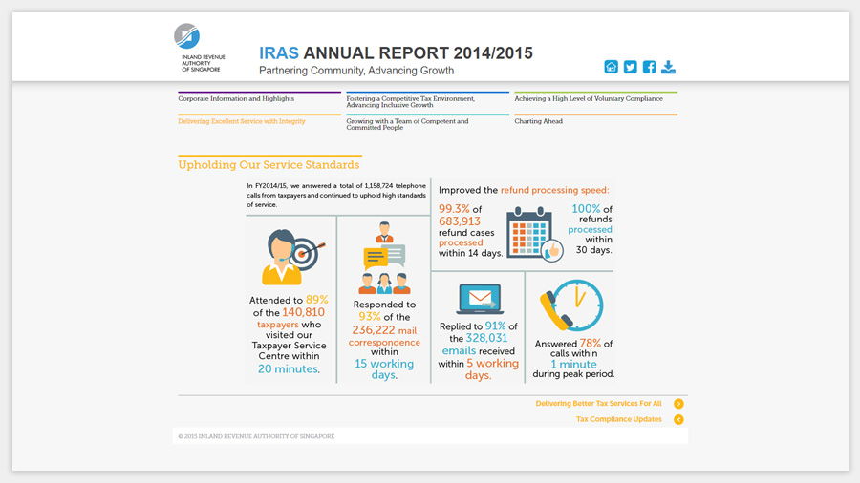Open Achieving a High Level of Voluntary Compliance

(x=589, y=98)
